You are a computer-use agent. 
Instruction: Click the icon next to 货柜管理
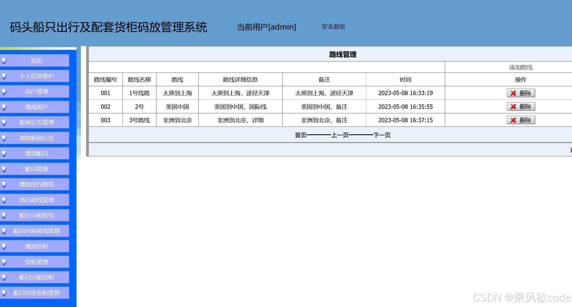pos(4,262)
